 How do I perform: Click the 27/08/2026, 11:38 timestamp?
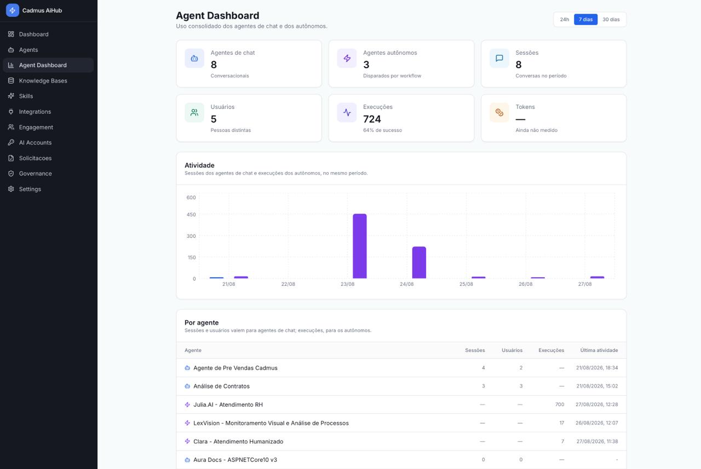point(597,441)
